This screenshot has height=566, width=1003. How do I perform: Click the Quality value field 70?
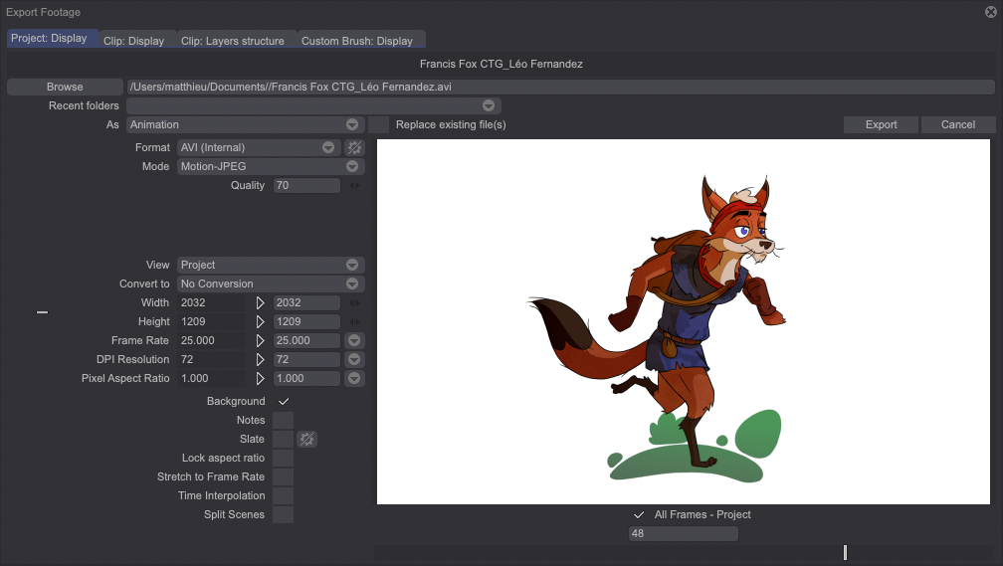click(x=306, y=185)
